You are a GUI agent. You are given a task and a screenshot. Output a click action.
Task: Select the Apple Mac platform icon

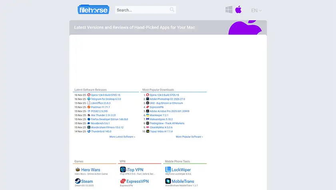tap(238, 10)
